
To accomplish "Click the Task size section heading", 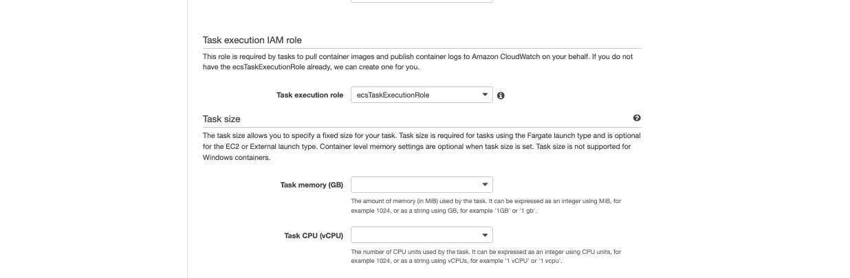I will pos(221,119).
